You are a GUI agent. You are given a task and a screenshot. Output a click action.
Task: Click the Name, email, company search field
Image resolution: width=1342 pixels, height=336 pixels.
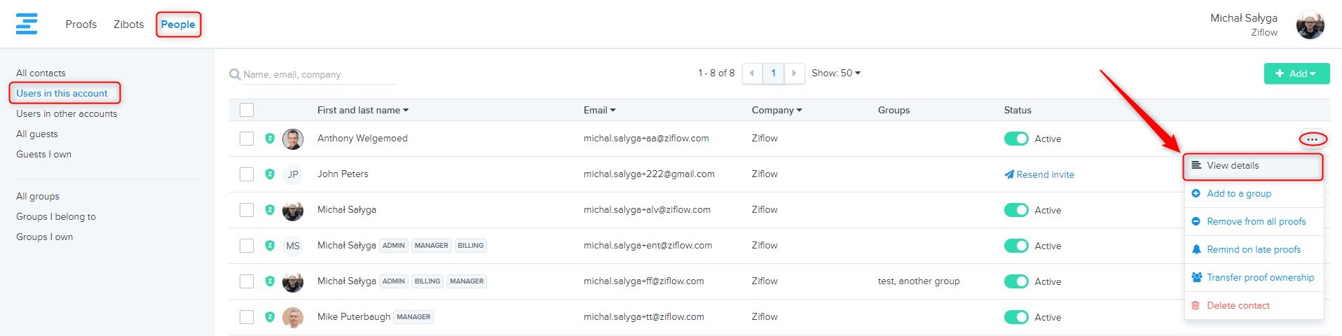(319, 74)
